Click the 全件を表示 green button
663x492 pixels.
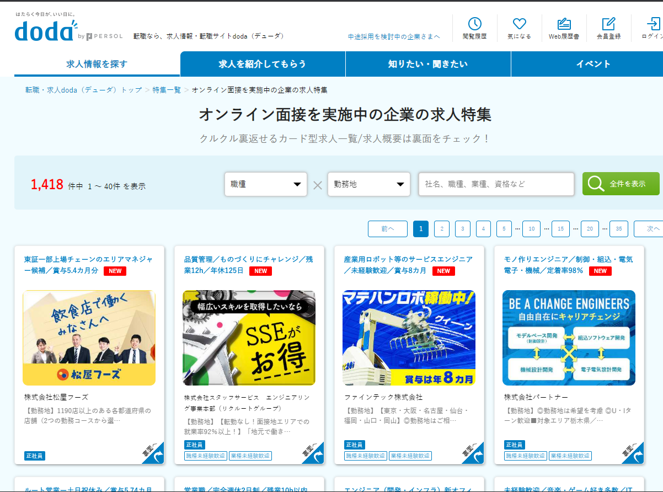(x=621, y=184)
